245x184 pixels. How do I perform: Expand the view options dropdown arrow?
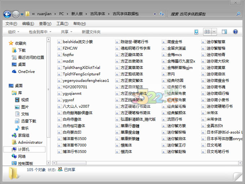[214, 32]
